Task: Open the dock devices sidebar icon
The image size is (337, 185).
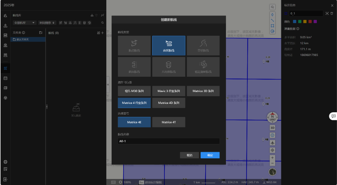Action: click(x=5, y=35)
